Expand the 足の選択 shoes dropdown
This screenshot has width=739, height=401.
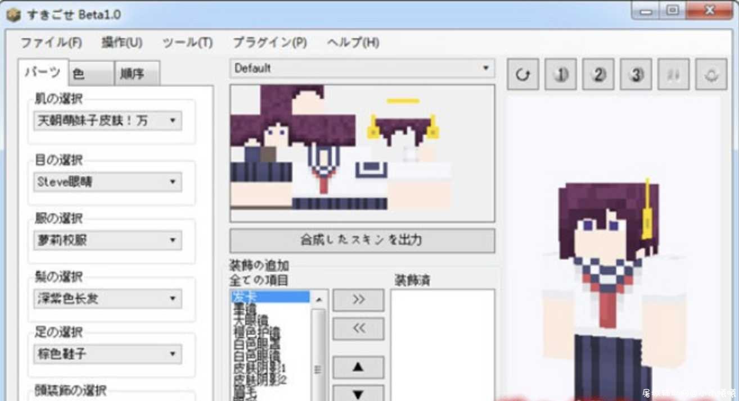pos(107,354)
